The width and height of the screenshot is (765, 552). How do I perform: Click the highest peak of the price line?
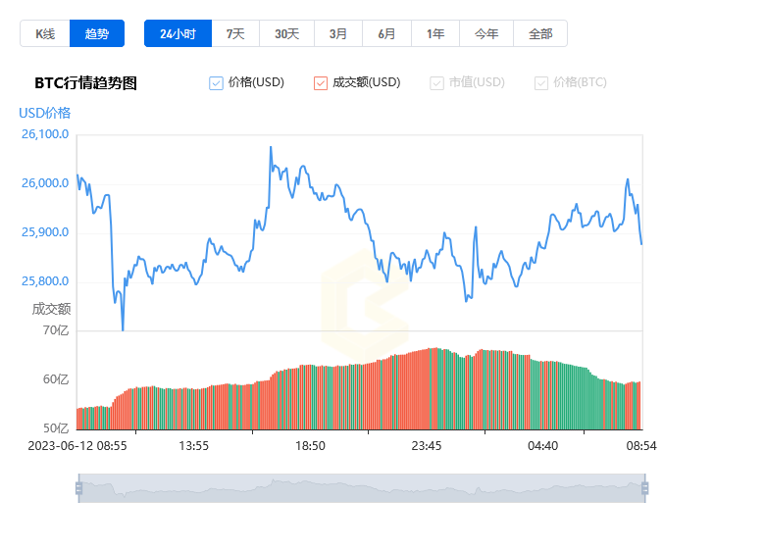coord(271,148)
